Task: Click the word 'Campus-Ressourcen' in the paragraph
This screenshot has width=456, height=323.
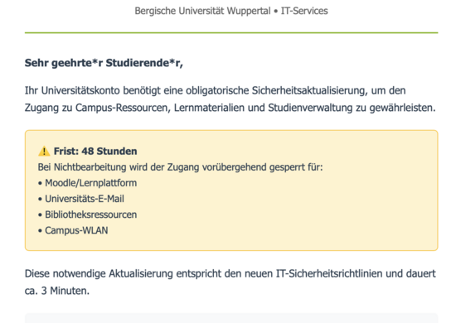Action: 122,108
